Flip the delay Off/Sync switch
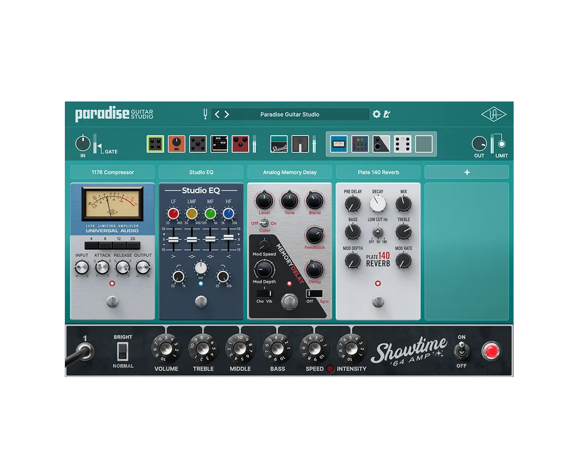Viewport: 578px width, 454px height. coord(314,293)
